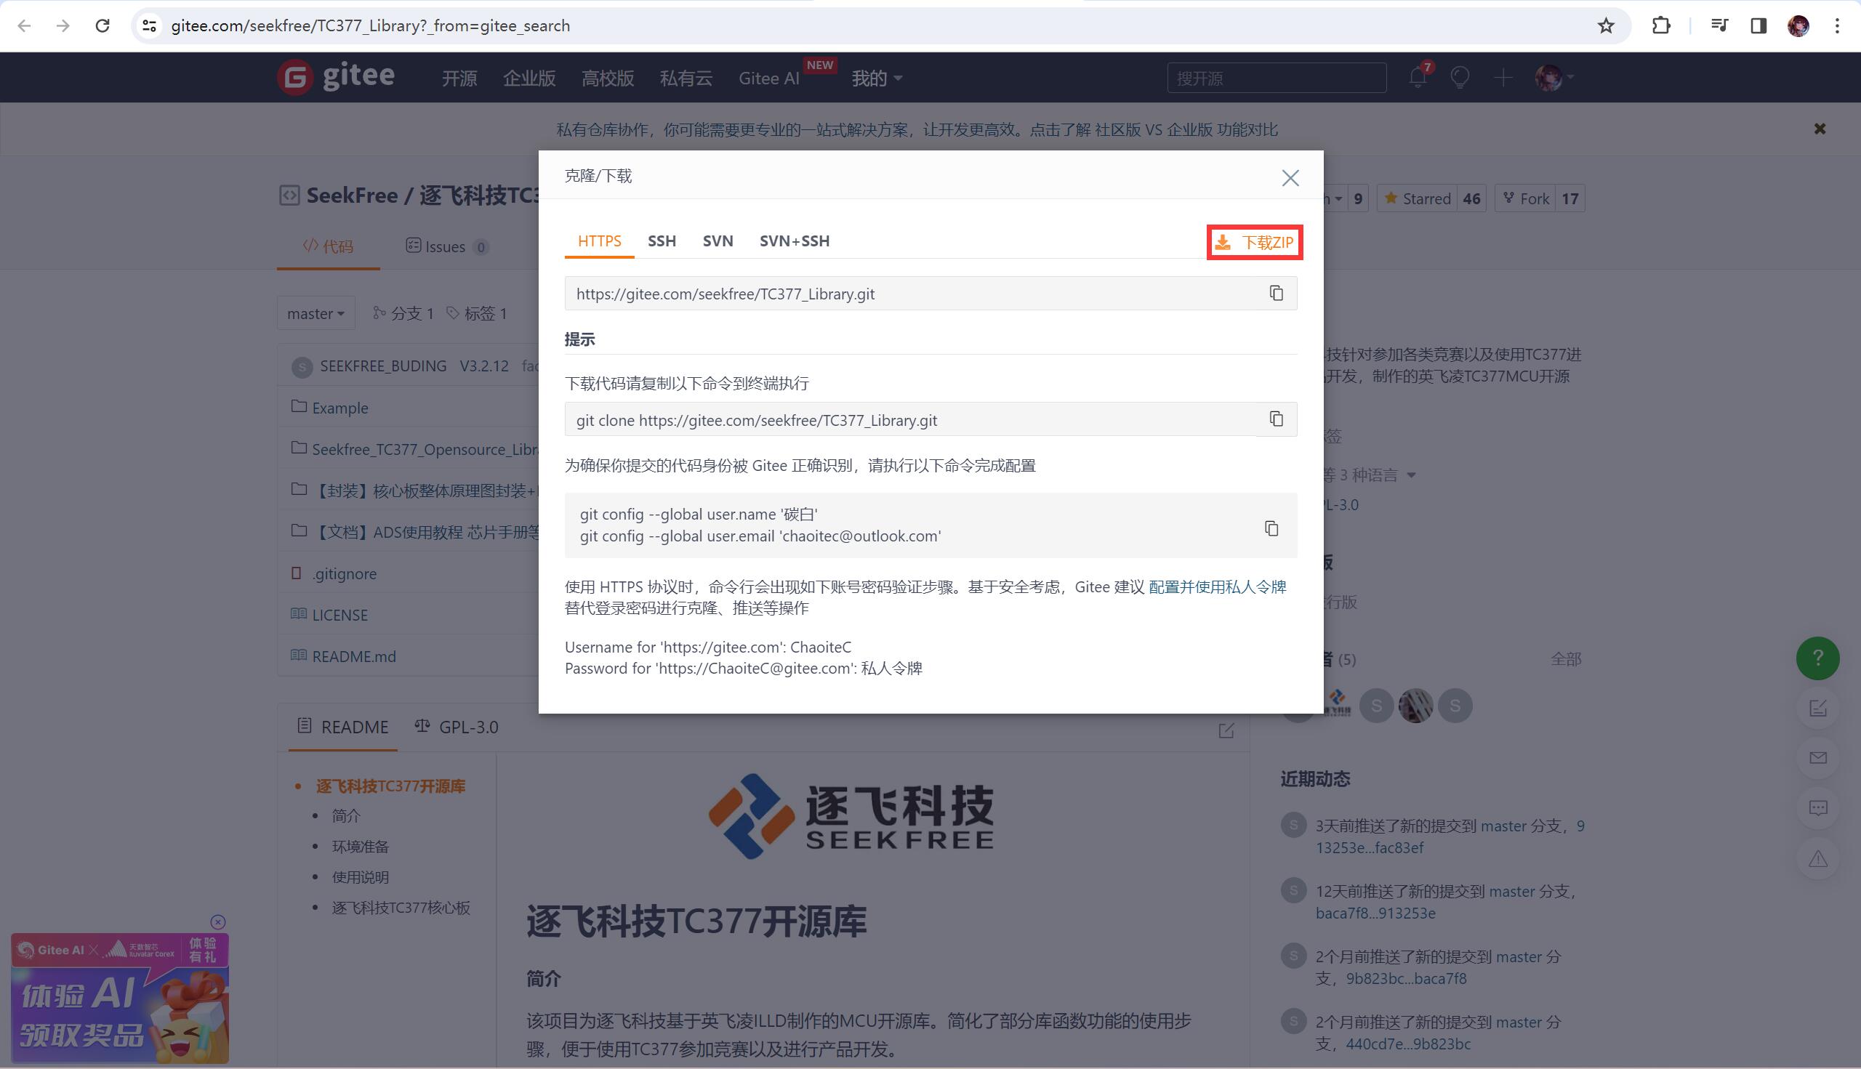Image resolution: width=1861 pixels, height=1069 pixels.
Task: Open the 私有云 navigation item
Action: [x=686, y=78]
